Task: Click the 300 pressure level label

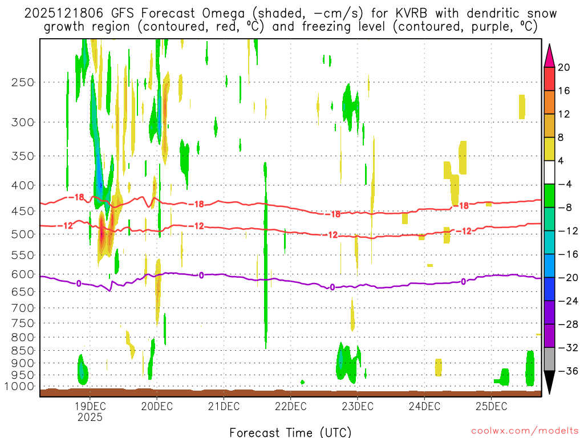Action: point(23,122)
